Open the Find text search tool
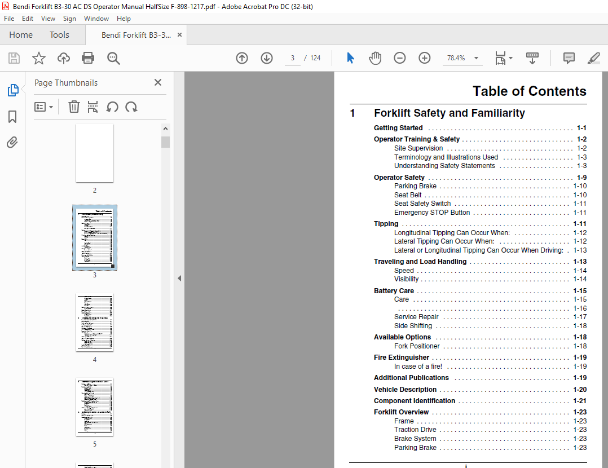Viewport: 608px width, 468px height. click(x=113, y=58)
